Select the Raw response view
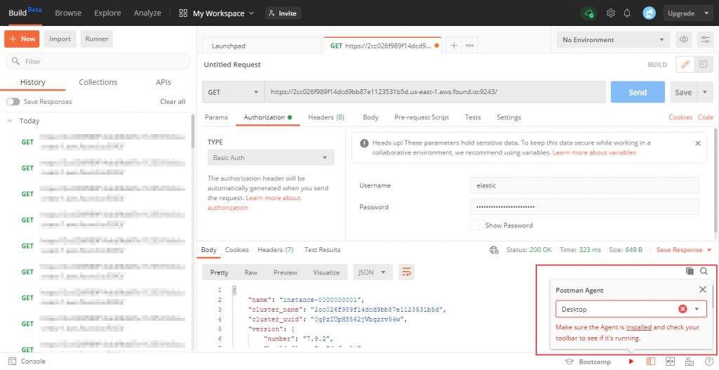This screenshot has height=370, width=719. (251, 272)
